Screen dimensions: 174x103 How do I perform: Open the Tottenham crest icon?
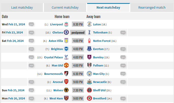point(89,32)
